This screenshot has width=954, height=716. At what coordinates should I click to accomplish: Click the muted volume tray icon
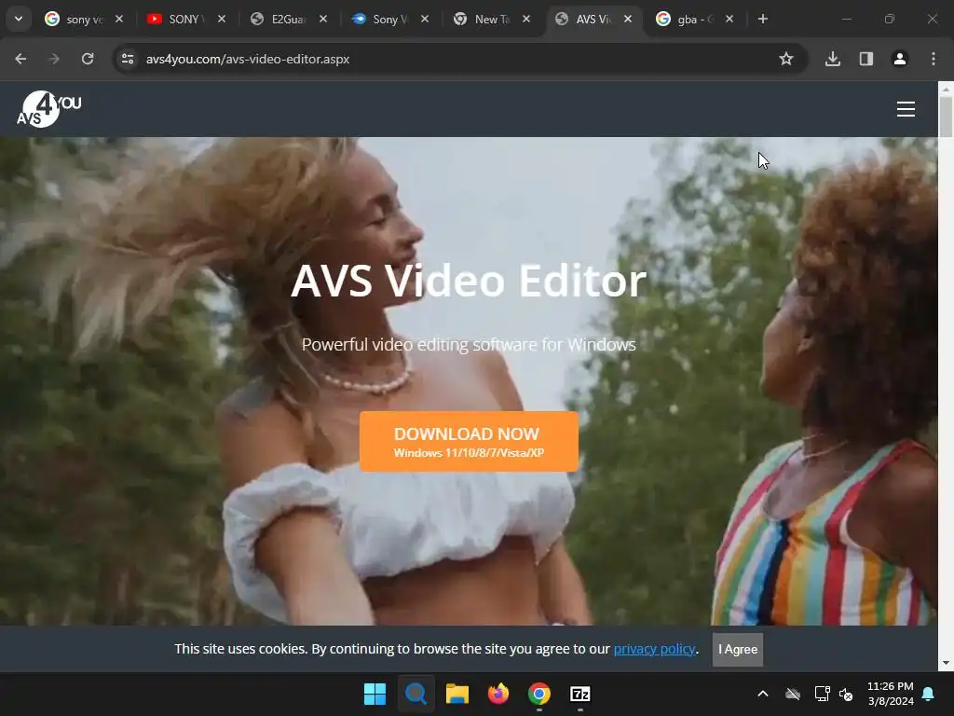[846, 694]
